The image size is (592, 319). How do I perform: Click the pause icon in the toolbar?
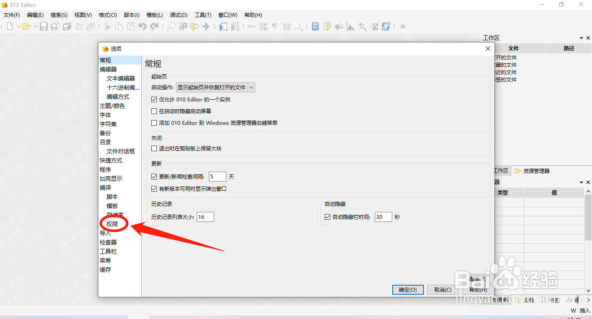click(403, 26)
